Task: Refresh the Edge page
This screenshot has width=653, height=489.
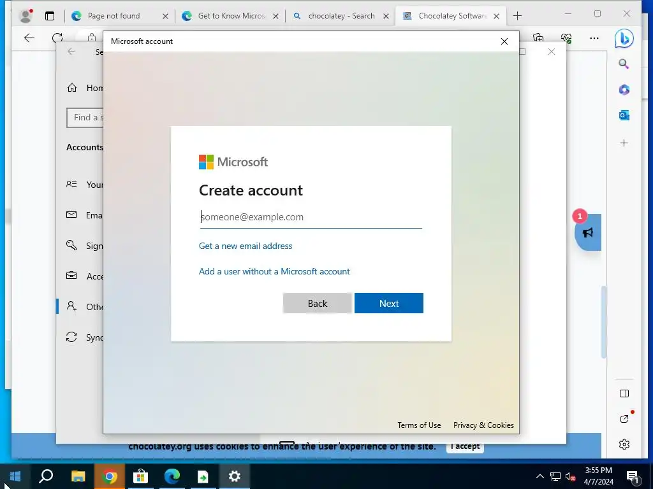Action: (57, 38)
